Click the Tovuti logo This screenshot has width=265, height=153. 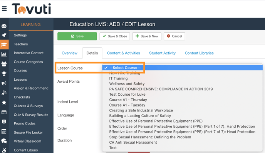(31, 9)
